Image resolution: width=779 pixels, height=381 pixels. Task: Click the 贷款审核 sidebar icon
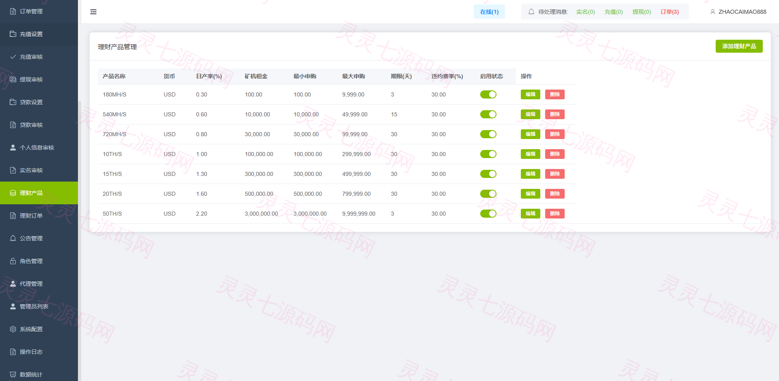pos(13,125)
